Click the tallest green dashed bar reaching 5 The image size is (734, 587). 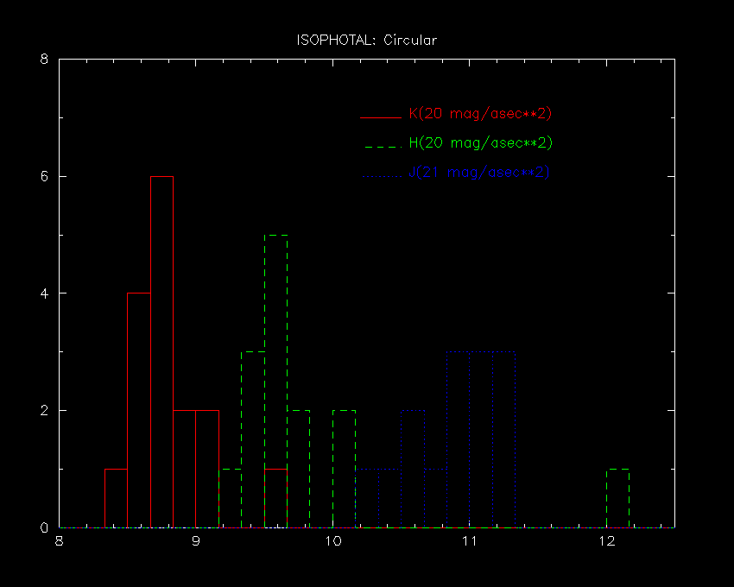(x=276, y=381)
